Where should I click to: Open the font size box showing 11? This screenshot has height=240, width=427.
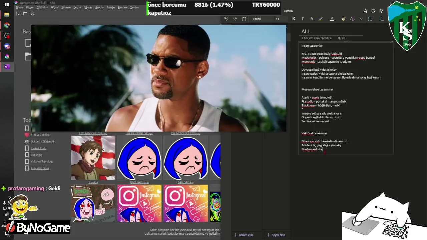(x=280, y=19)
